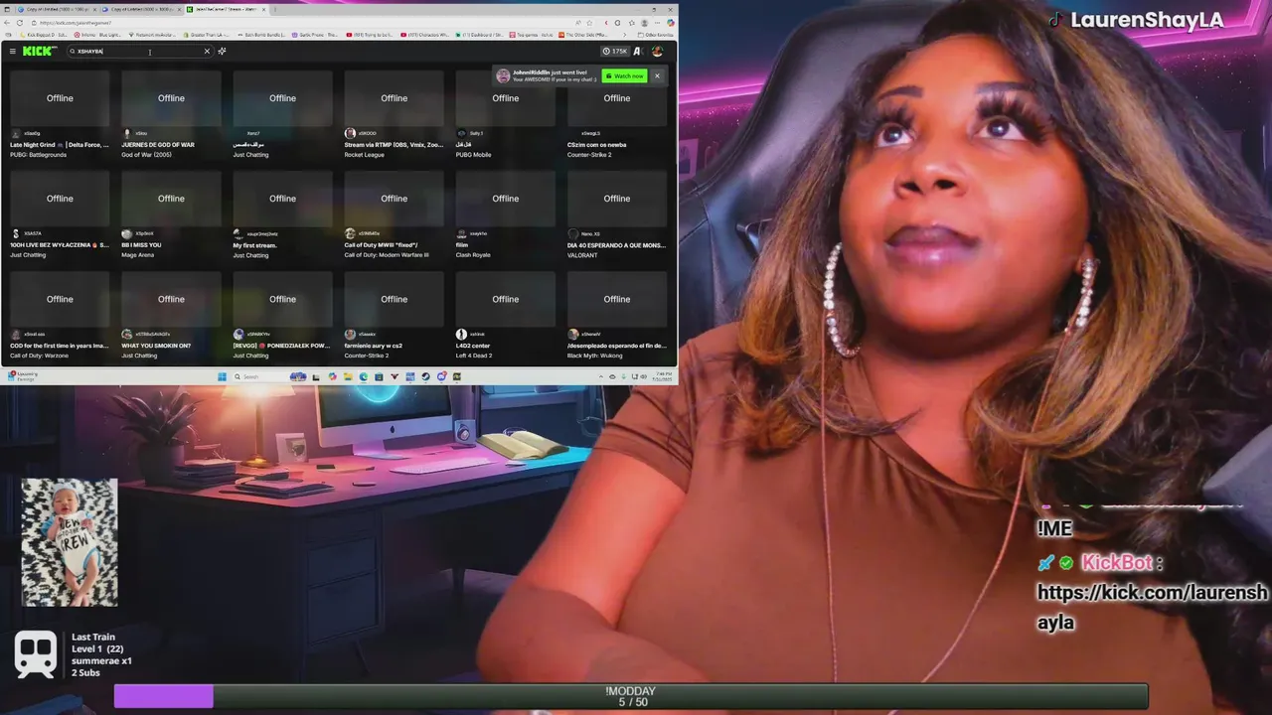Go back using the browser back arrow
1272x715 pixels.
pos(7,23)
